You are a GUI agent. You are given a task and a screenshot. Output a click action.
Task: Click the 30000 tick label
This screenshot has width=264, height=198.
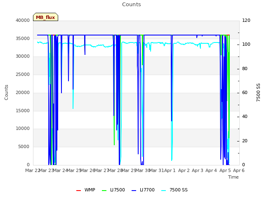coord(23,56)
